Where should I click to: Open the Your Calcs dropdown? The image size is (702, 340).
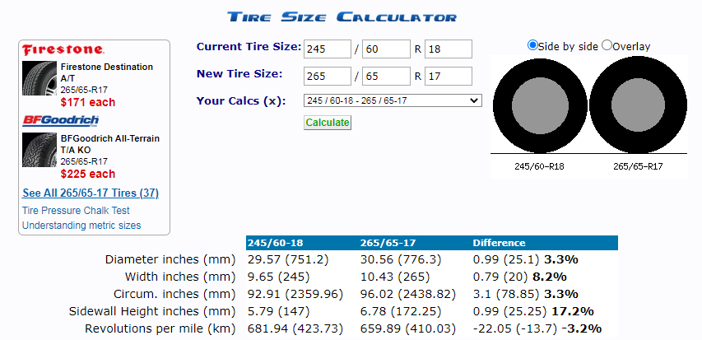point(392,100)
